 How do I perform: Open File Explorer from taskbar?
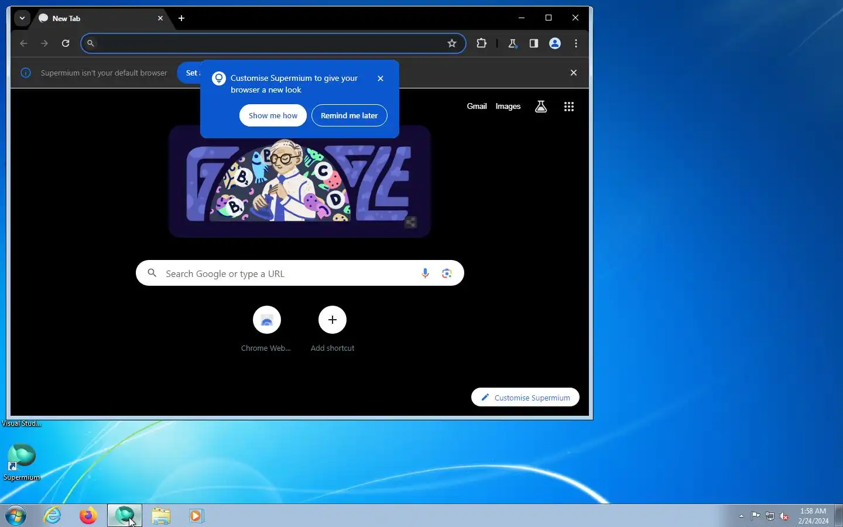point(161,516)
